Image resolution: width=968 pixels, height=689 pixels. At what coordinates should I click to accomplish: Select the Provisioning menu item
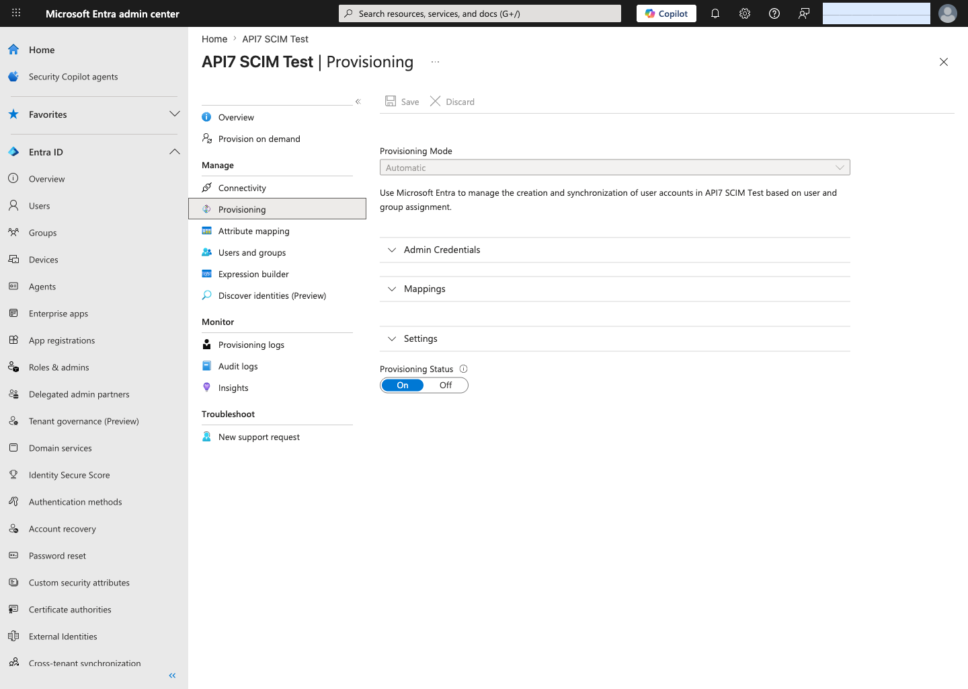pyautogui.click(x=277, y=209)
